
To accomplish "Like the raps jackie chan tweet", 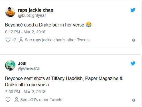I will click(x=8, y=40).
